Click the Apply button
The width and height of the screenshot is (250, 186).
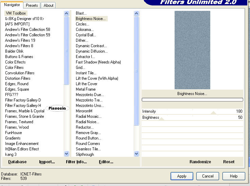[x=182, y=176]
